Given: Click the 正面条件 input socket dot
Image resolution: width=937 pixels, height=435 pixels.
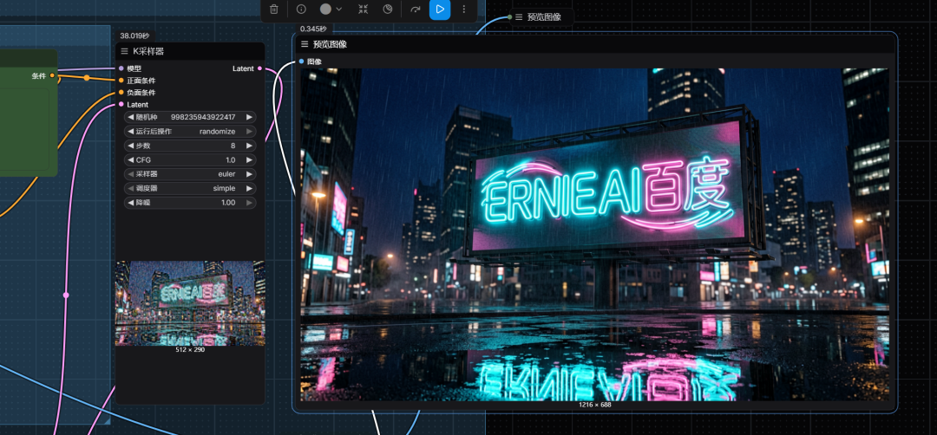Looking at the screenshot, I should pyautogui.click(x=121, y=80).
